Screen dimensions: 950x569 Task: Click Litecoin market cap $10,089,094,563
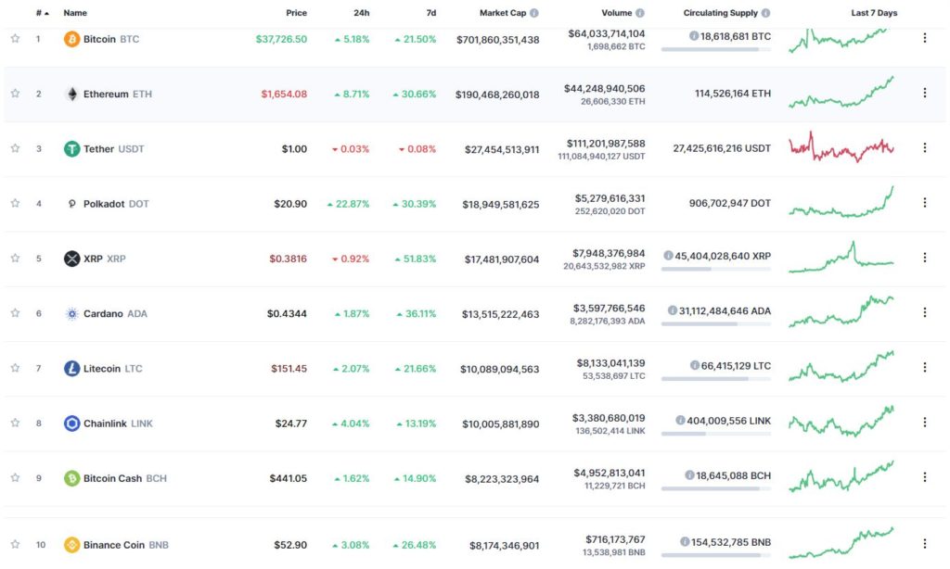[x=500, y=369]
